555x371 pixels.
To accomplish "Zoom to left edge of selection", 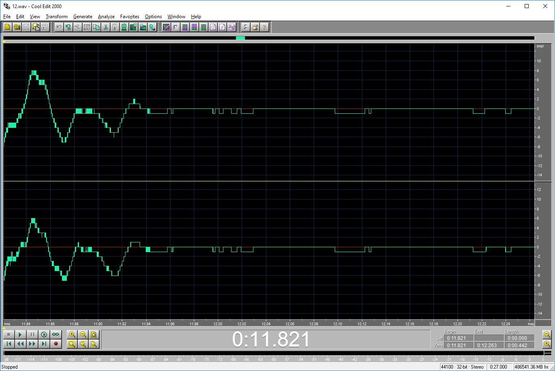I will tap(83, 344).
